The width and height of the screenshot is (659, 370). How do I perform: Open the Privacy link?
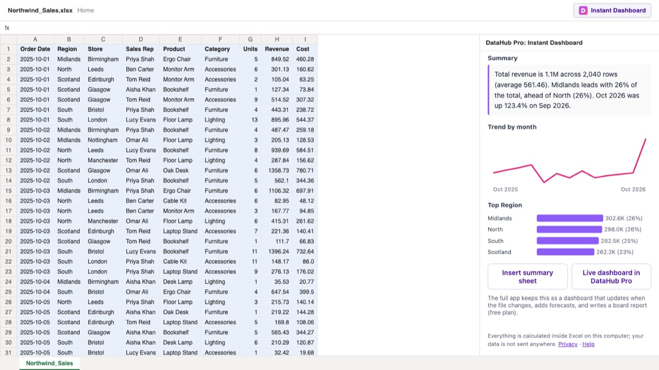click(568, 344)
